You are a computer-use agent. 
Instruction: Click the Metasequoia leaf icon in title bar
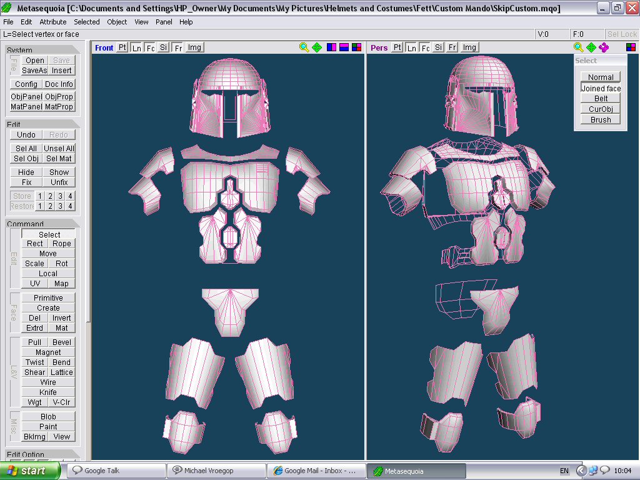pyautogui.click(x=6, y=7)
